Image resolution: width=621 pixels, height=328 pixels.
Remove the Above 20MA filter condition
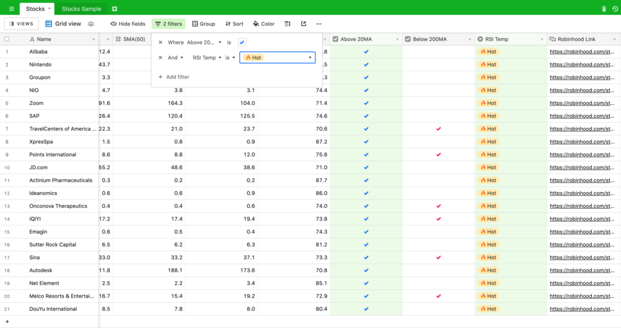click(x=161, y=42)
